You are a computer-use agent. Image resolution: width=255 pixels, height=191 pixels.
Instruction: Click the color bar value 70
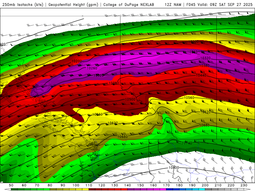pos(37,185)
